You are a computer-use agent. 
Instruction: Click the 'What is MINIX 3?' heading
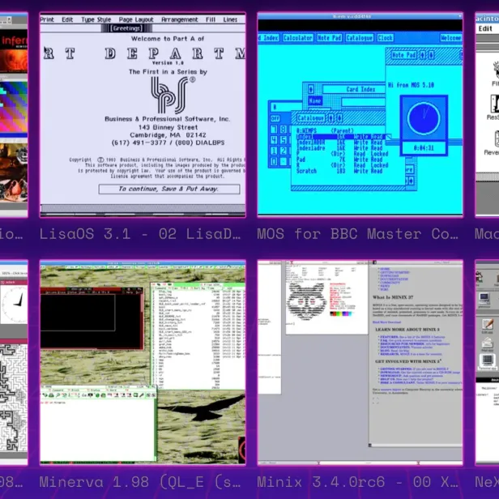tap(393, 297)
